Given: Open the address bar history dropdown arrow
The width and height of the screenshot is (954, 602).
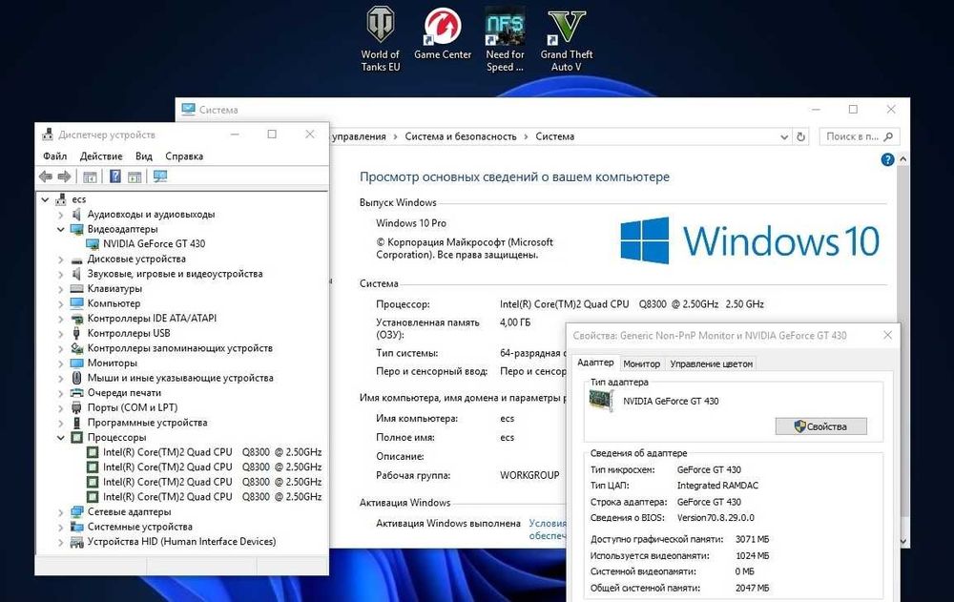Looking at the screenshot, I should click(x=784, y=137).
